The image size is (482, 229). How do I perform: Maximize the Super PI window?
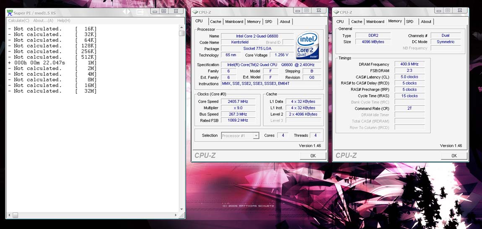click(x=163, y=11)
